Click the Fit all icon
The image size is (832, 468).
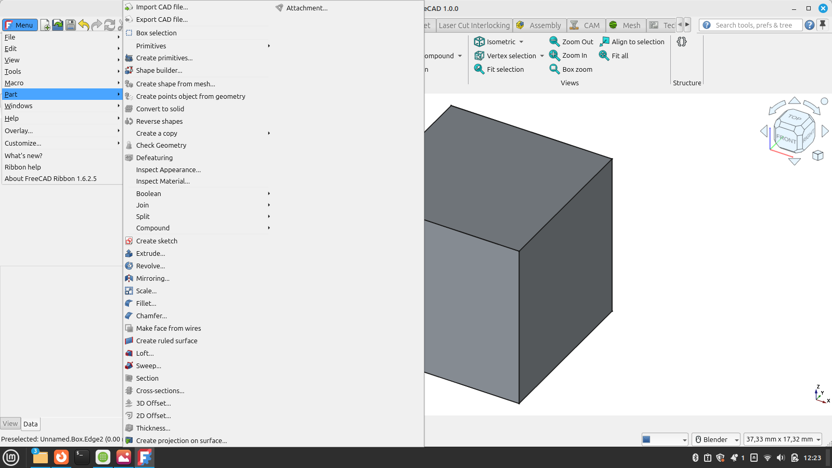(x=604, y=56)
